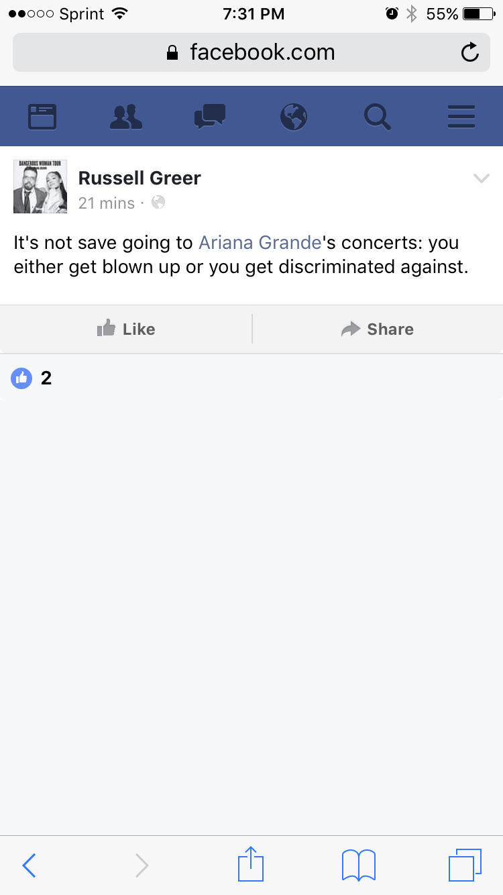Reload the page with the refresh arrow
This screenshot has height=895, width=503.
pos(470,52)
